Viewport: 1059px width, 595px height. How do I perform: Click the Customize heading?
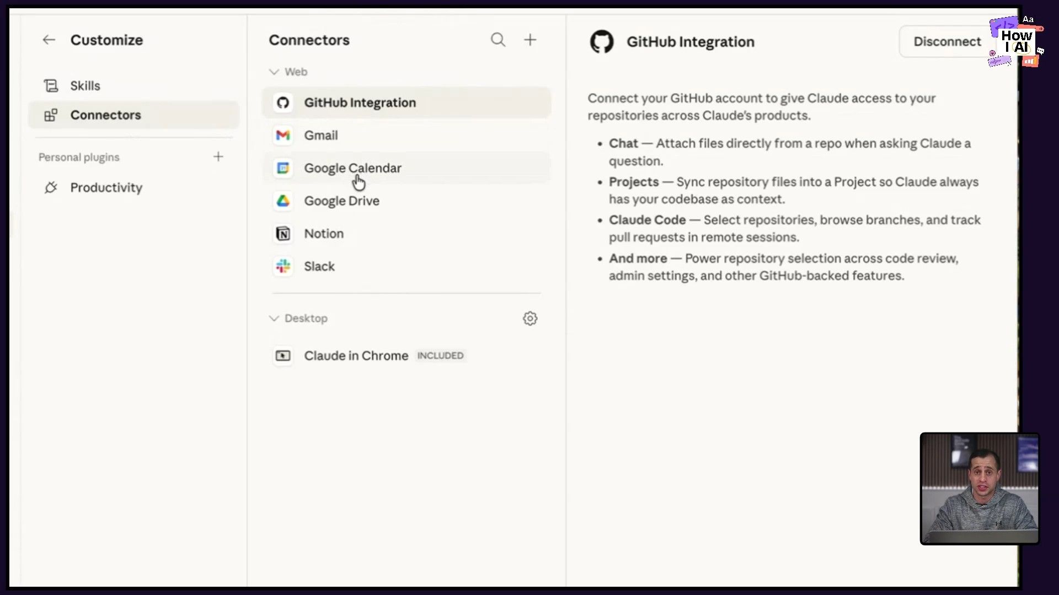(x=106, y=40)
